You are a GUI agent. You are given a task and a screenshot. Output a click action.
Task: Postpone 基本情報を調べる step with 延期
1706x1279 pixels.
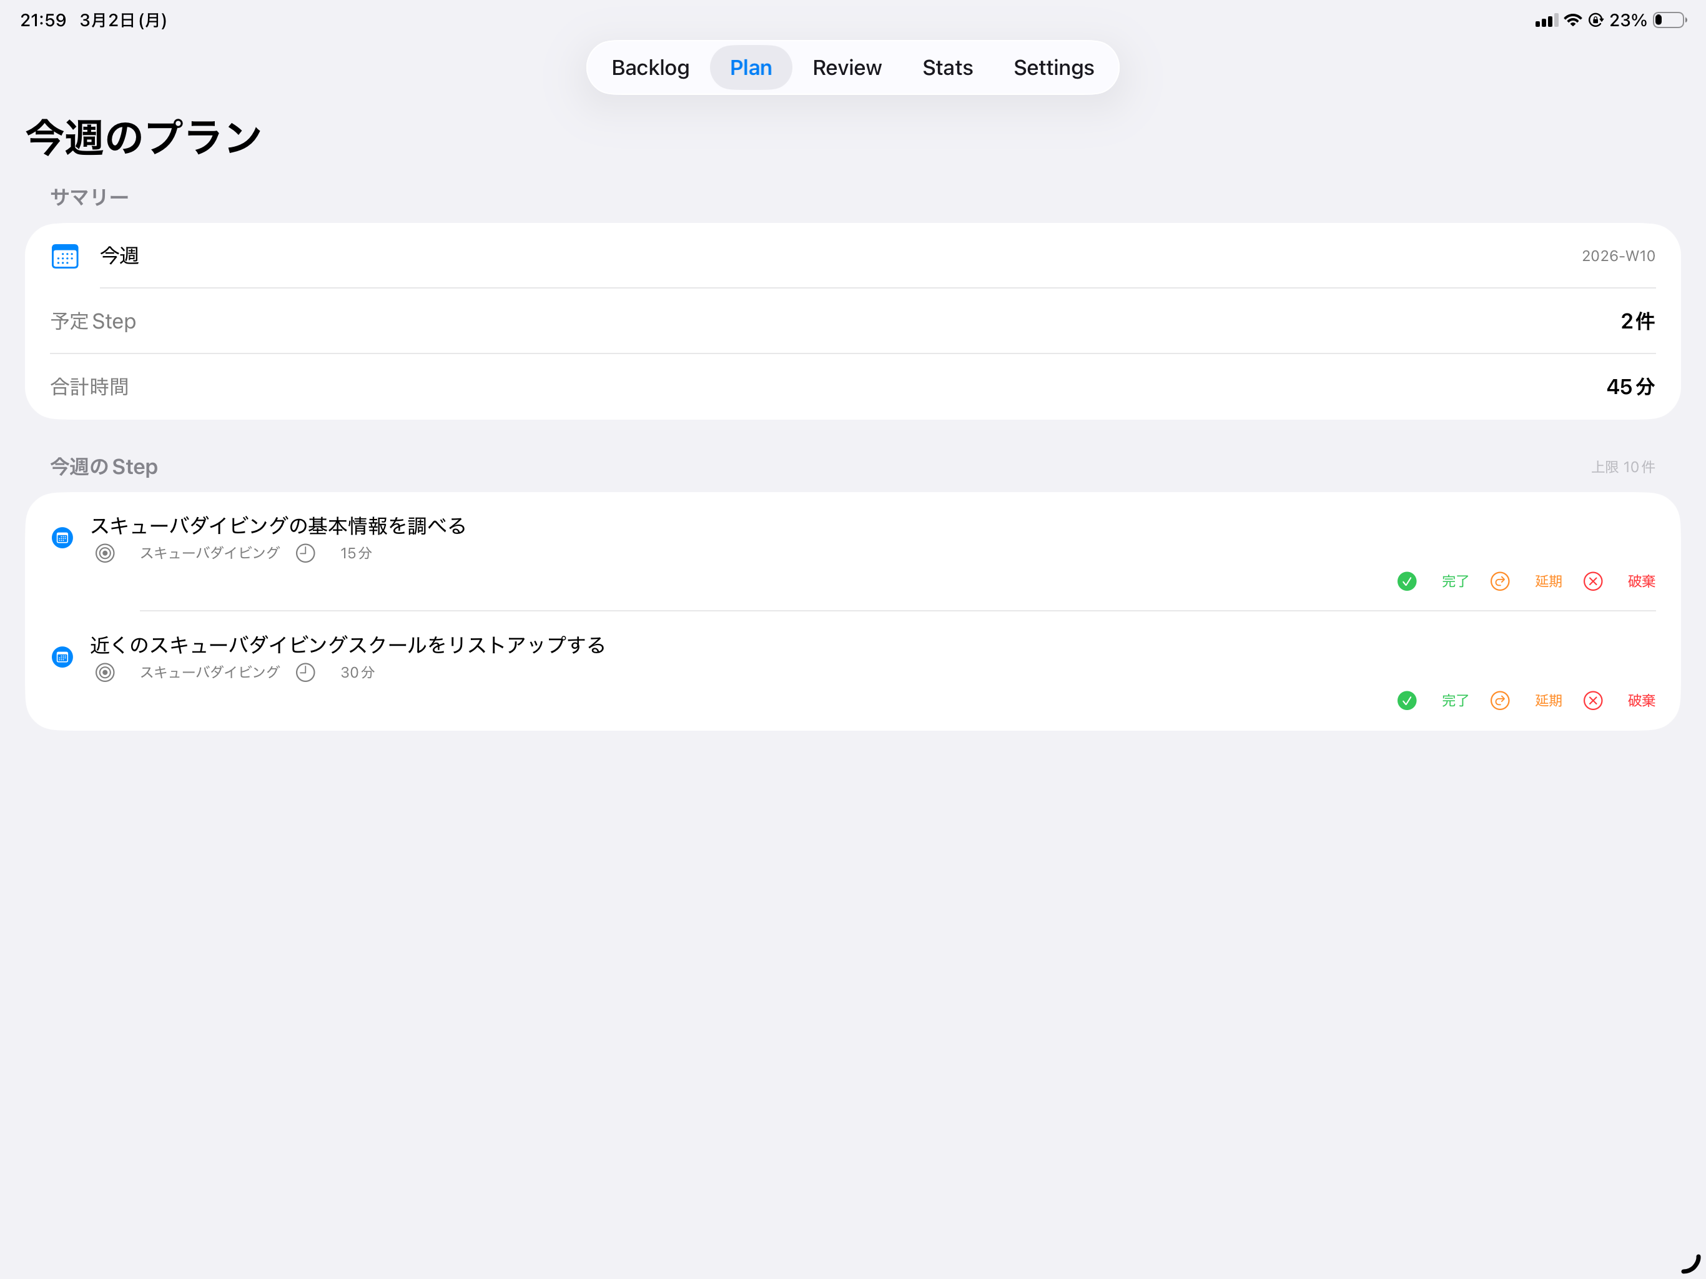[x=1548, y=581]
